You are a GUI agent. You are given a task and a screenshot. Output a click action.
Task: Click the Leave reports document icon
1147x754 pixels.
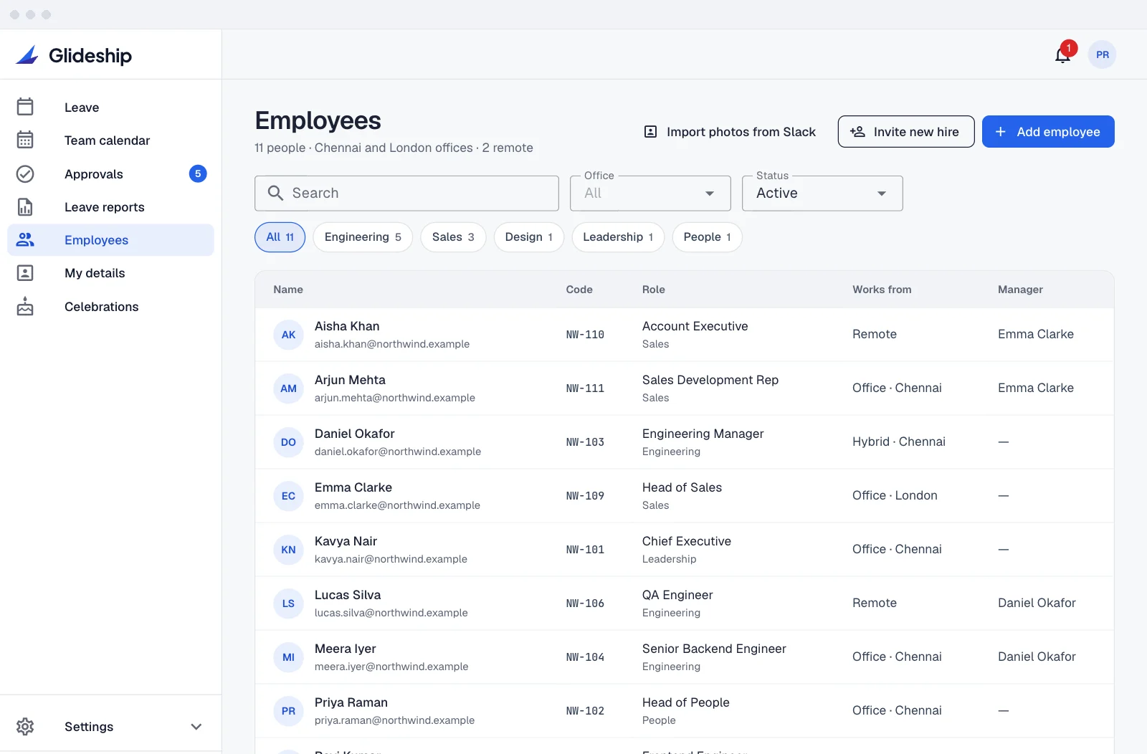(x=25, y=206)
